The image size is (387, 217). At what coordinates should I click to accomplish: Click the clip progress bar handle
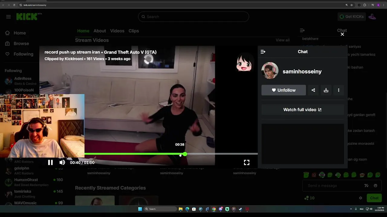pyautogui.click(x=185, y=154)
